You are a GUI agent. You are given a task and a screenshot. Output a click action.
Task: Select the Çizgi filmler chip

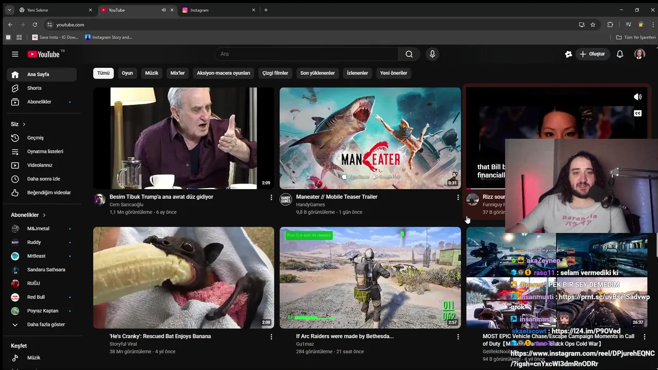[275, 73]
